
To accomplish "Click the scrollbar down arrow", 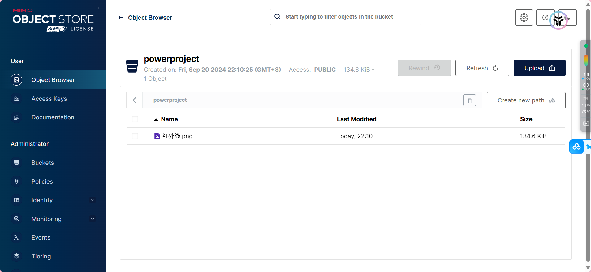I will click(588, 268).
